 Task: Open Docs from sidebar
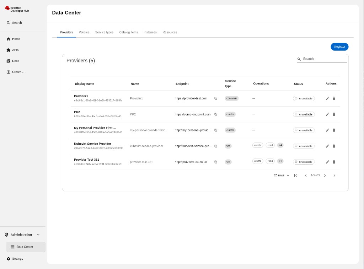13,61
